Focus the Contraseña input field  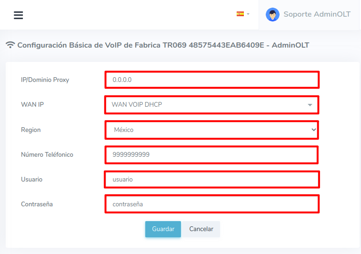(211, 204)
